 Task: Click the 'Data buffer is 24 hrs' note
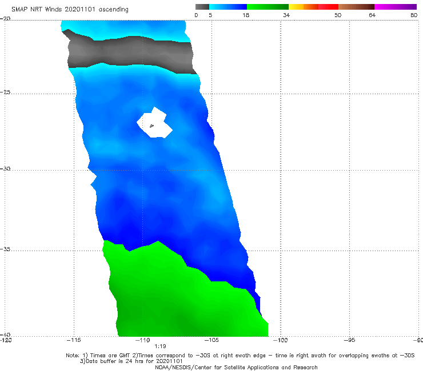131,361
